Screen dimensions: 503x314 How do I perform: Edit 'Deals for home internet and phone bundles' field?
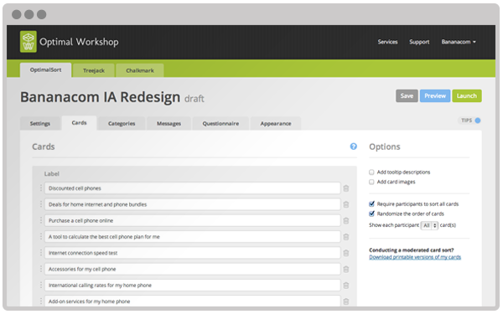pyautogui.click(x=193, y=204)
